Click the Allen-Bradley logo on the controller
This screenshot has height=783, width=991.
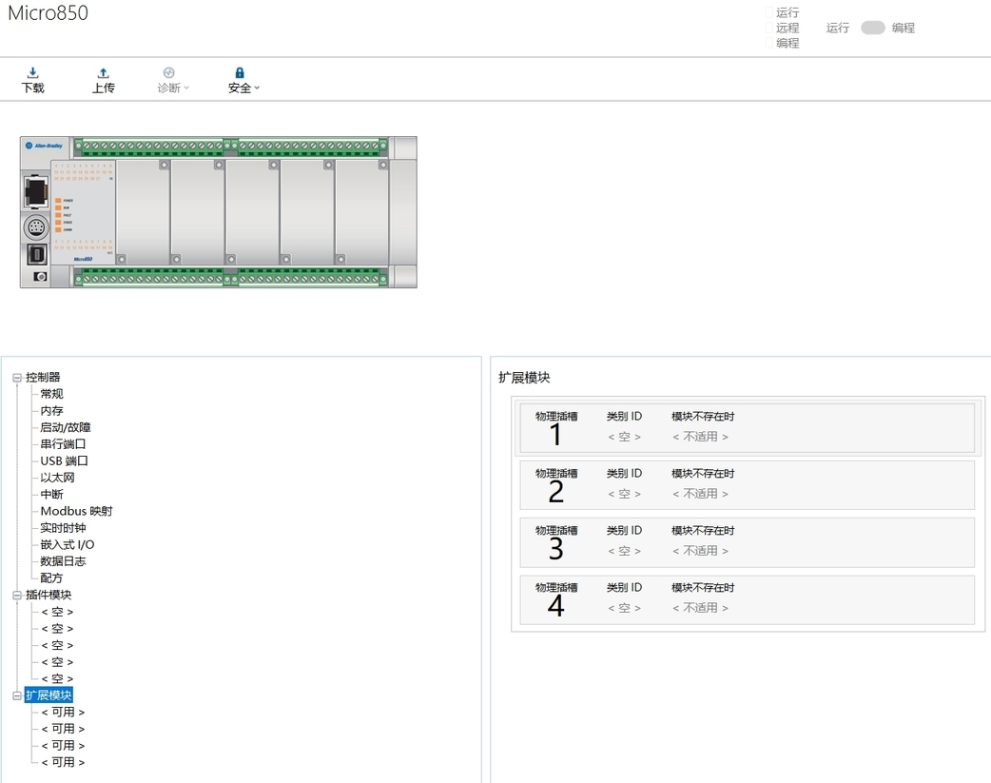(45, 146)
